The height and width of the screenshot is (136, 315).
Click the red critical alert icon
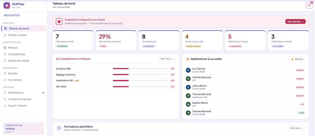[59, 21]
